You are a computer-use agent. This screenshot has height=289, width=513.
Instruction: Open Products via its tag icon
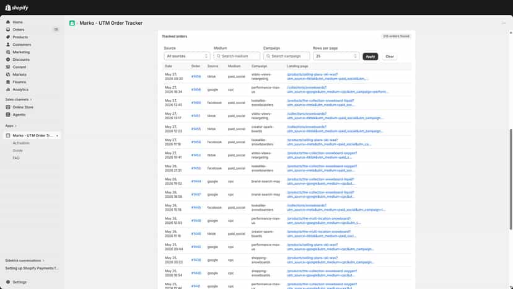(8, 37)
